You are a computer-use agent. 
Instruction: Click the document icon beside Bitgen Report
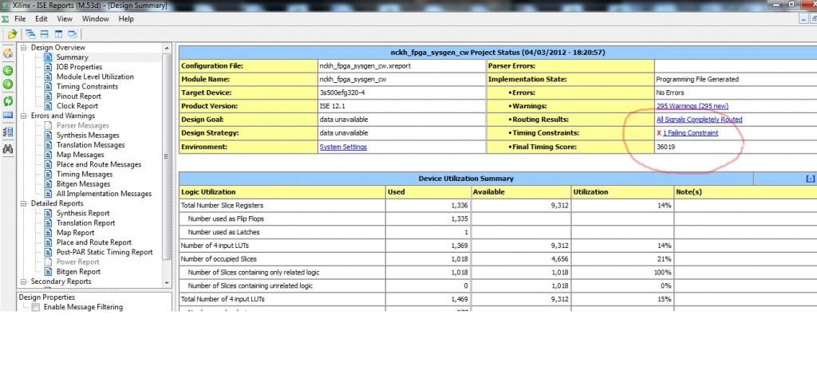click(49, 271)
